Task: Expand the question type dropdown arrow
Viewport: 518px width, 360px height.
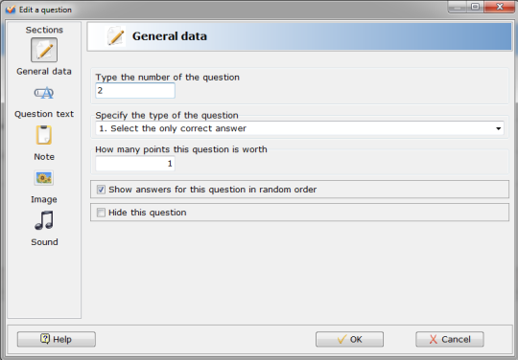Action: point(498,128)
